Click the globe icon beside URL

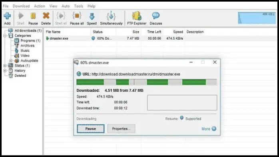coord(79,74)
